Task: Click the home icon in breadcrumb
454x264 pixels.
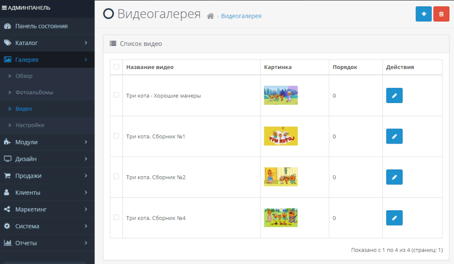Action: coord(210,16)
